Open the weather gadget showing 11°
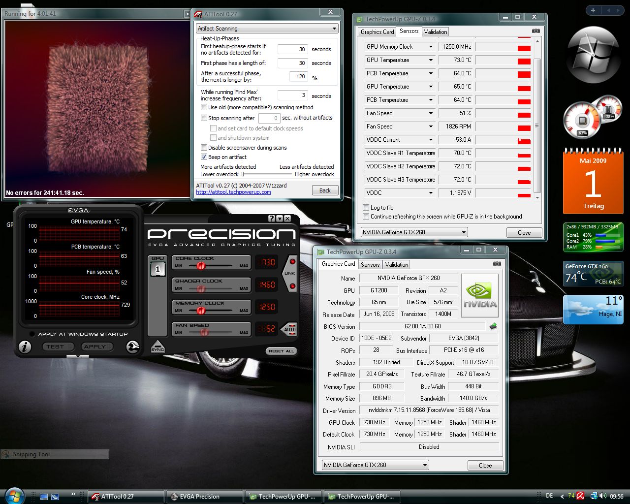The image size is (630, 504). pyautogui.click(x=593, y=310)
